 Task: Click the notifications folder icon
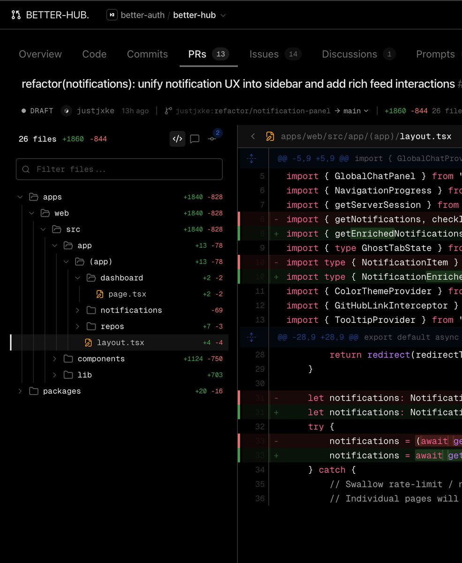pyautogui.click(x=91, y=310)
